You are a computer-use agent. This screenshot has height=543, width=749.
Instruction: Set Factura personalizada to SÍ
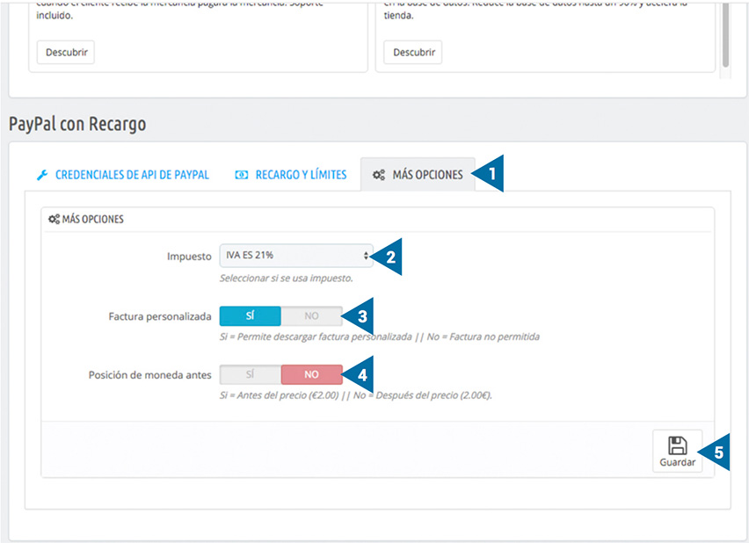click(x=251, y=316)
